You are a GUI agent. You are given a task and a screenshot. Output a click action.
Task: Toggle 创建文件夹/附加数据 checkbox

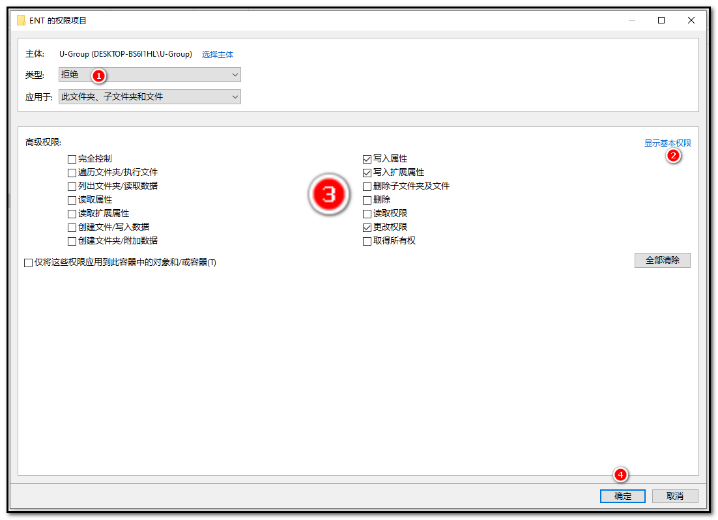pos(72,241)
